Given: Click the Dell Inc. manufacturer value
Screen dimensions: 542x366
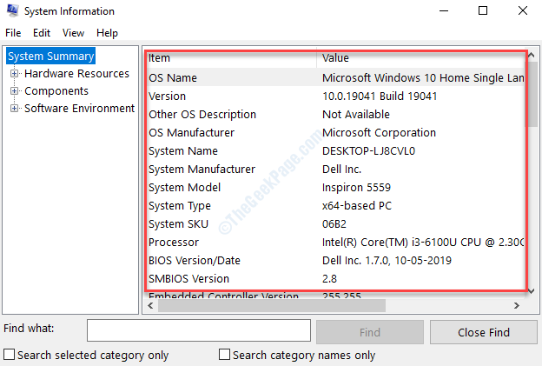Looking at the screenshot, I should point(341,170).
